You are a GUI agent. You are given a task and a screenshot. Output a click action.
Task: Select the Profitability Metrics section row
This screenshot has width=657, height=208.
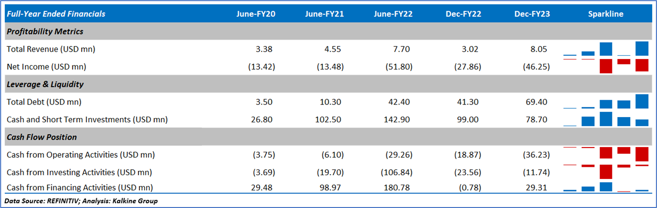(45, 31)
